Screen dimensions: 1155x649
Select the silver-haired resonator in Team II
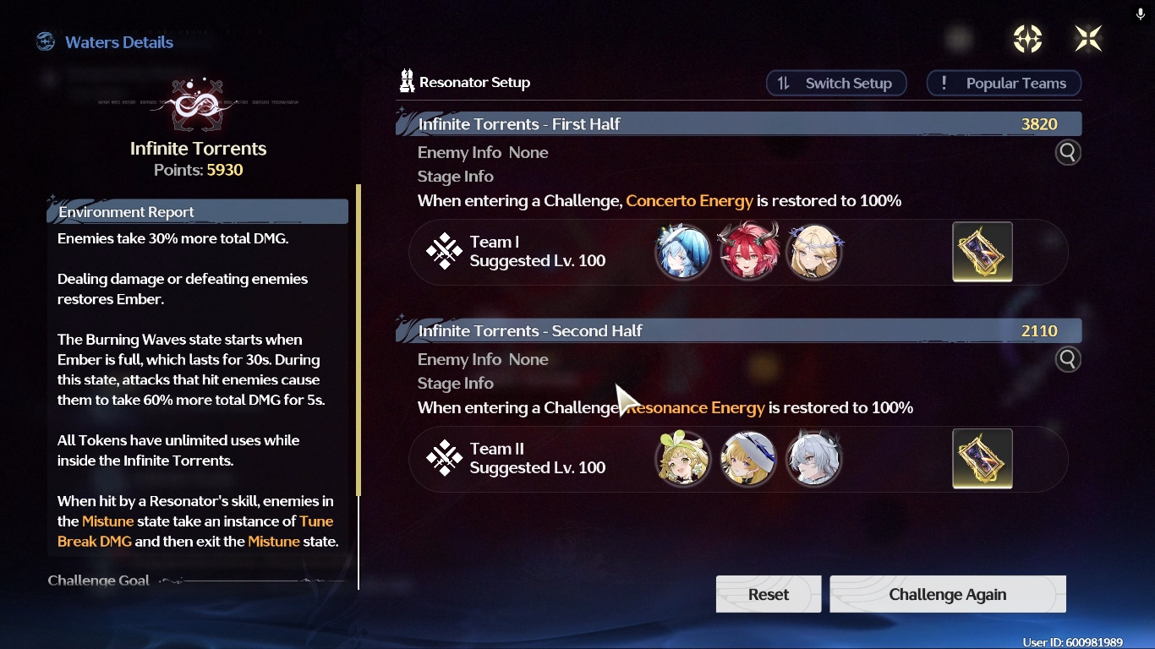[814, 459]
